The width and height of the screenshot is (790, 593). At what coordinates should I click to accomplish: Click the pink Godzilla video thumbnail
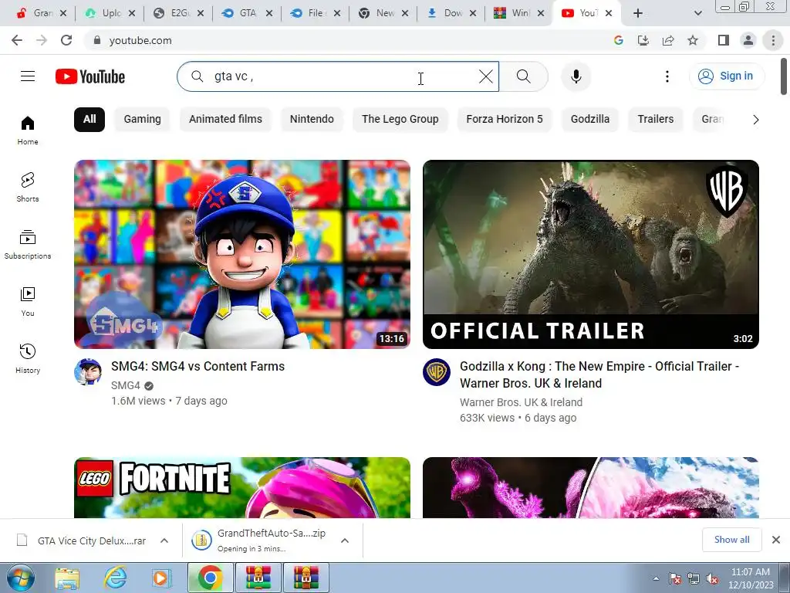(591, 488)
